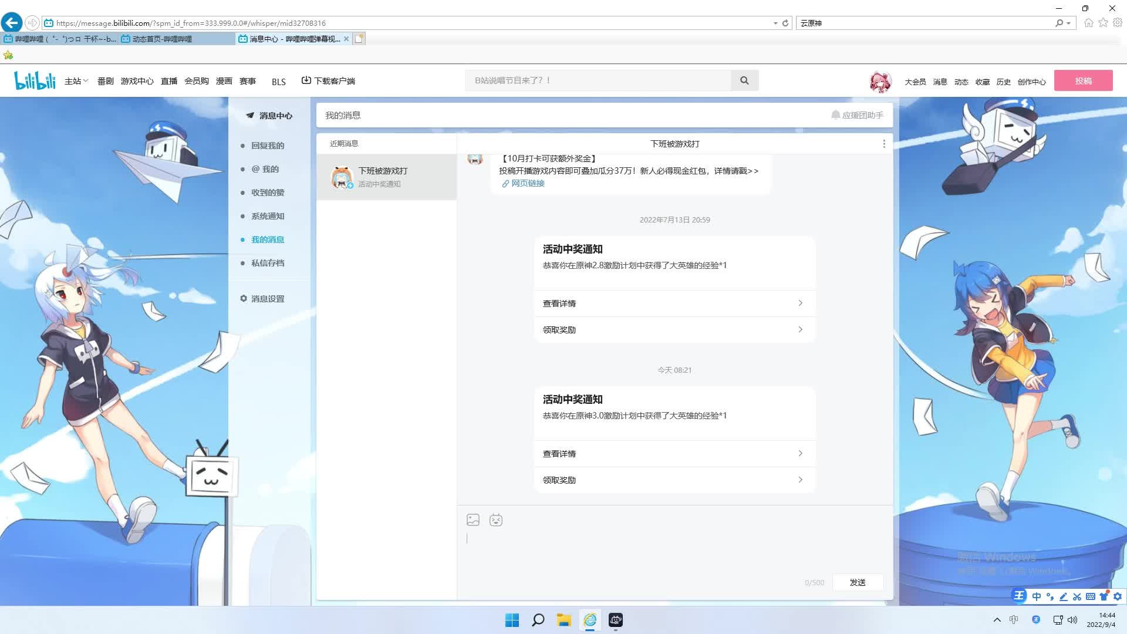Select 收到的赞 in sidebar

[268, 193]
